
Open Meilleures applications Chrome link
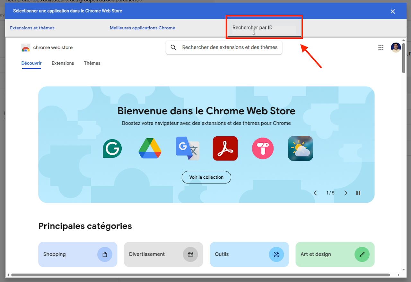[143, 28]
